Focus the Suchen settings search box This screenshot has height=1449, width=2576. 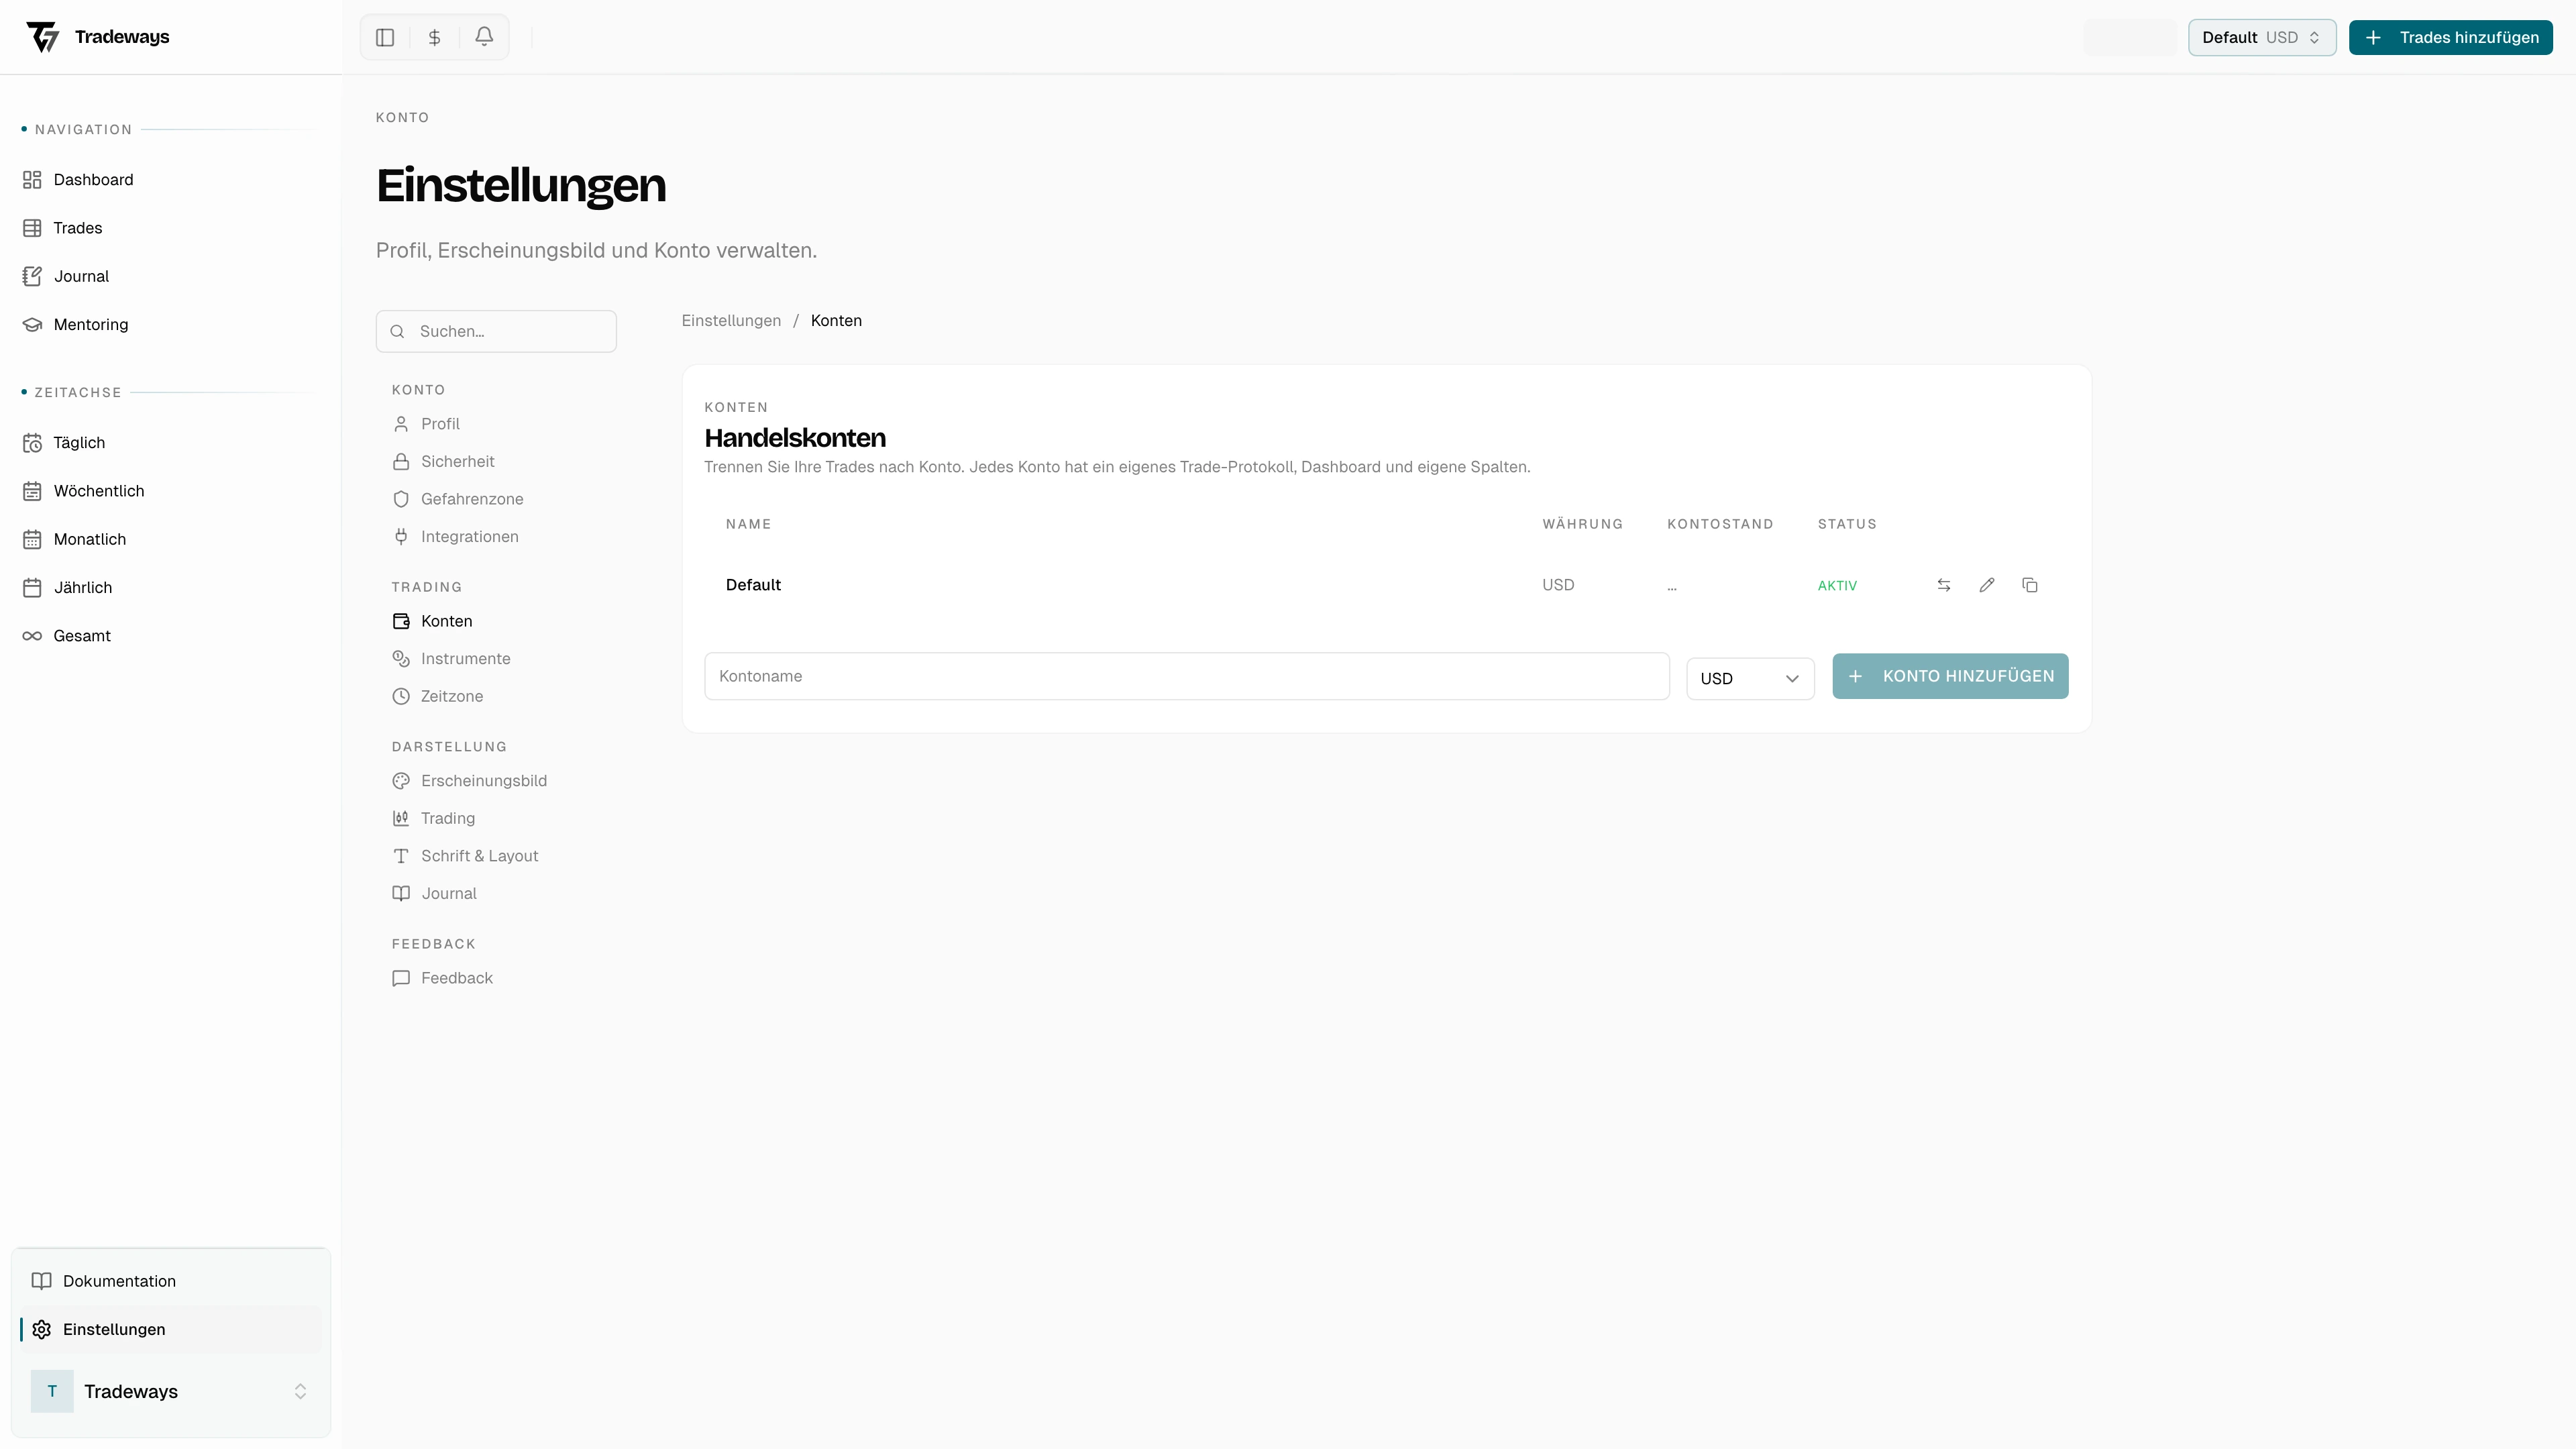pos(497,331)
